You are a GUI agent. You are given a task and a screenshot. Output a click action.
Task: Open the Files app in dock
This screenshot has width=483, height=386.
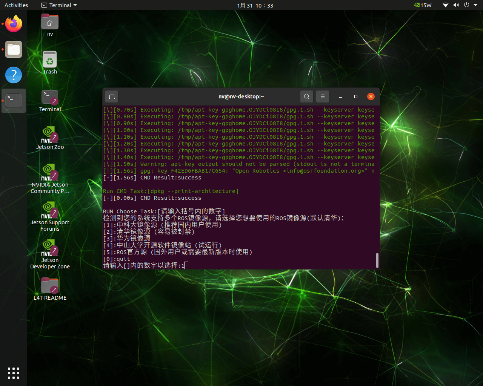pyautogui.click(x=14, y=49)
